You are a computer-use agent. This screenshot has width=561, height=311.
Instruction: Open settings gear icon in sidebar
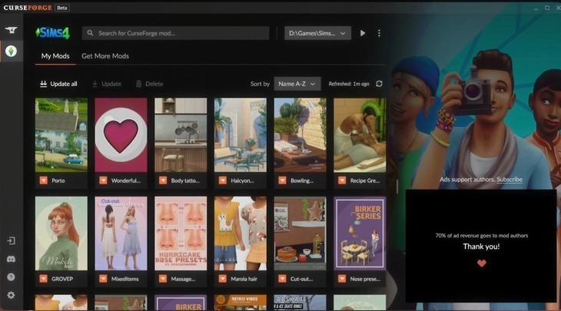[11, 295]
